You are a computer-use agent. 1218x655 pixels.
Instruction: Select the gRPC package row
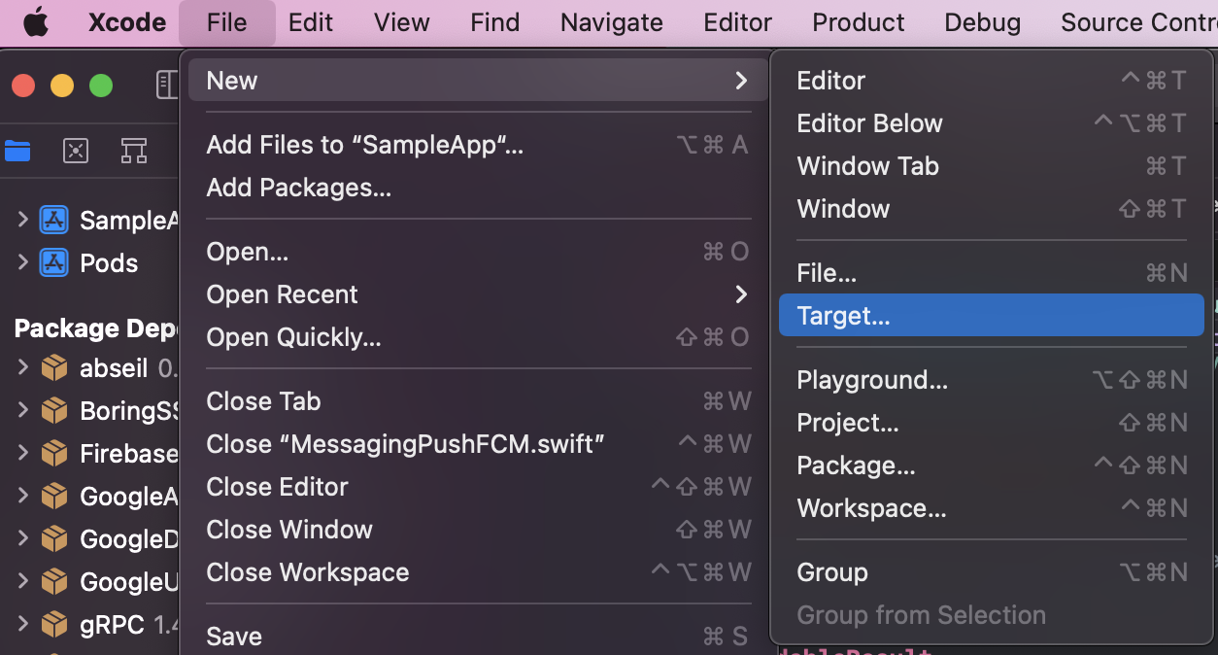pos(90,625)
